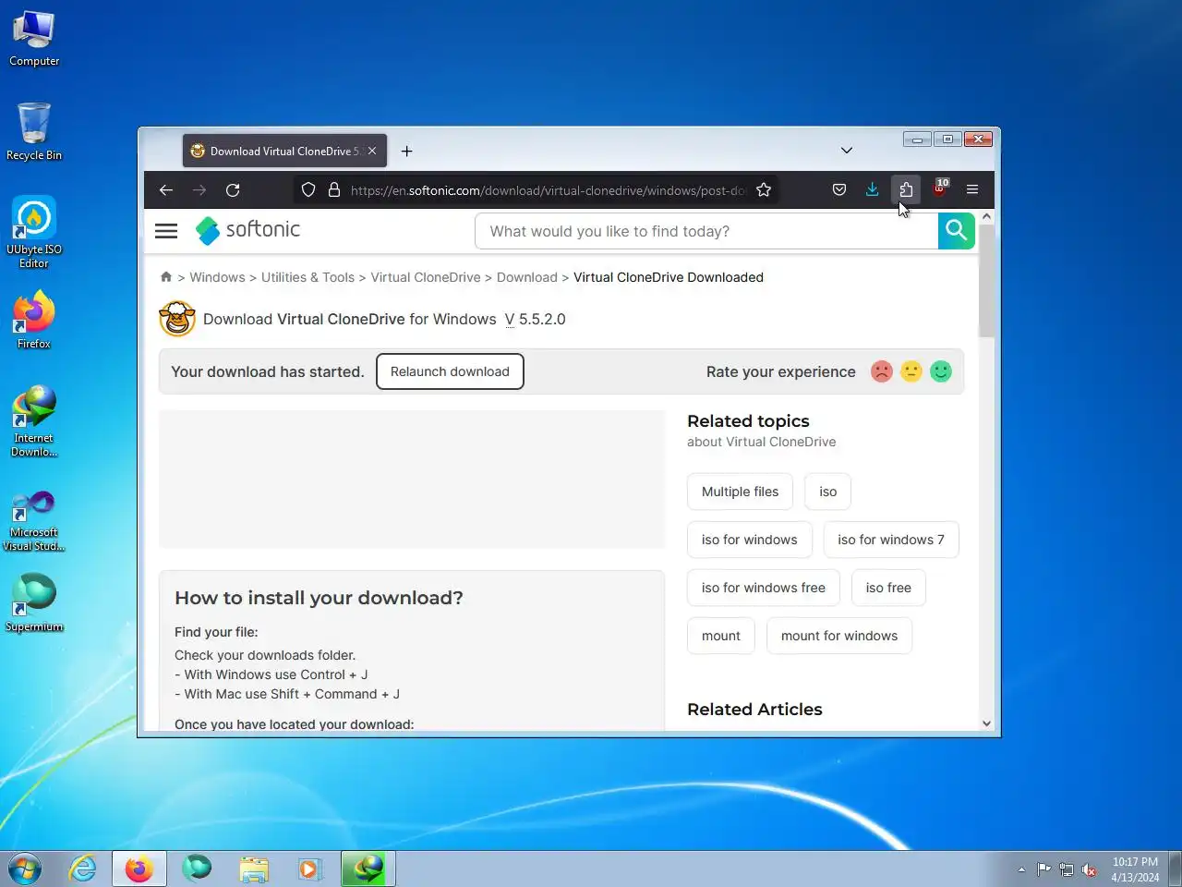Image resolution: width=1182 pixels, height=887 pixels.
Task: Focus the Softonic search input field
Action: pos(706,231)
